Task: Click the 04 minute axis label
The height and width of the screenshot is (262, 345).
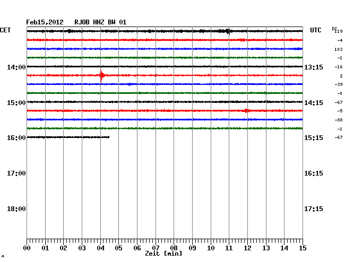Action: pos(100,248)
